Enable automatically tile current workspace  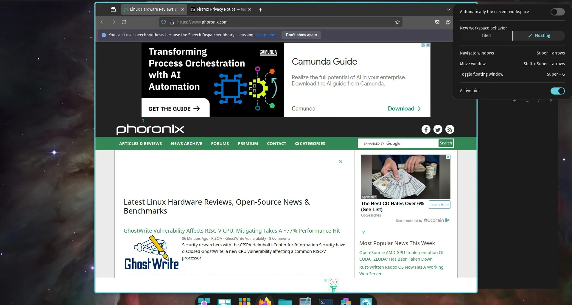tap(557, 12)
